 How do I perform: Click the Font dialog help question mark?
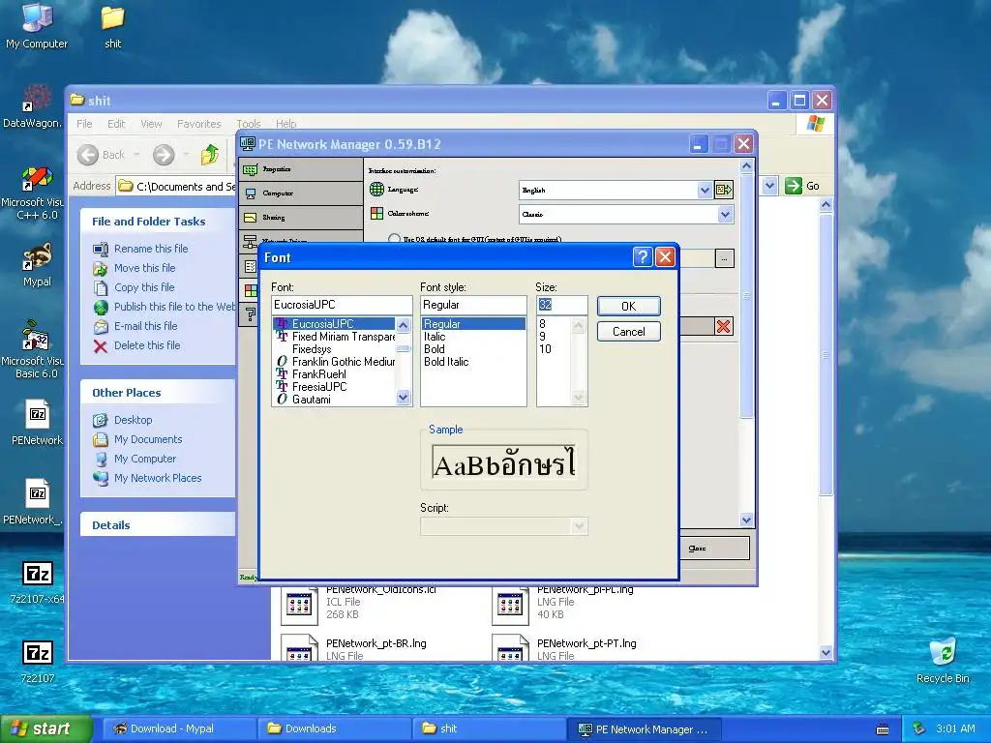click(x=643, y=257)
